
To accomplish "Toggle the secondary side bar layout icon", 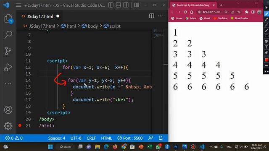I will [126, 5].
